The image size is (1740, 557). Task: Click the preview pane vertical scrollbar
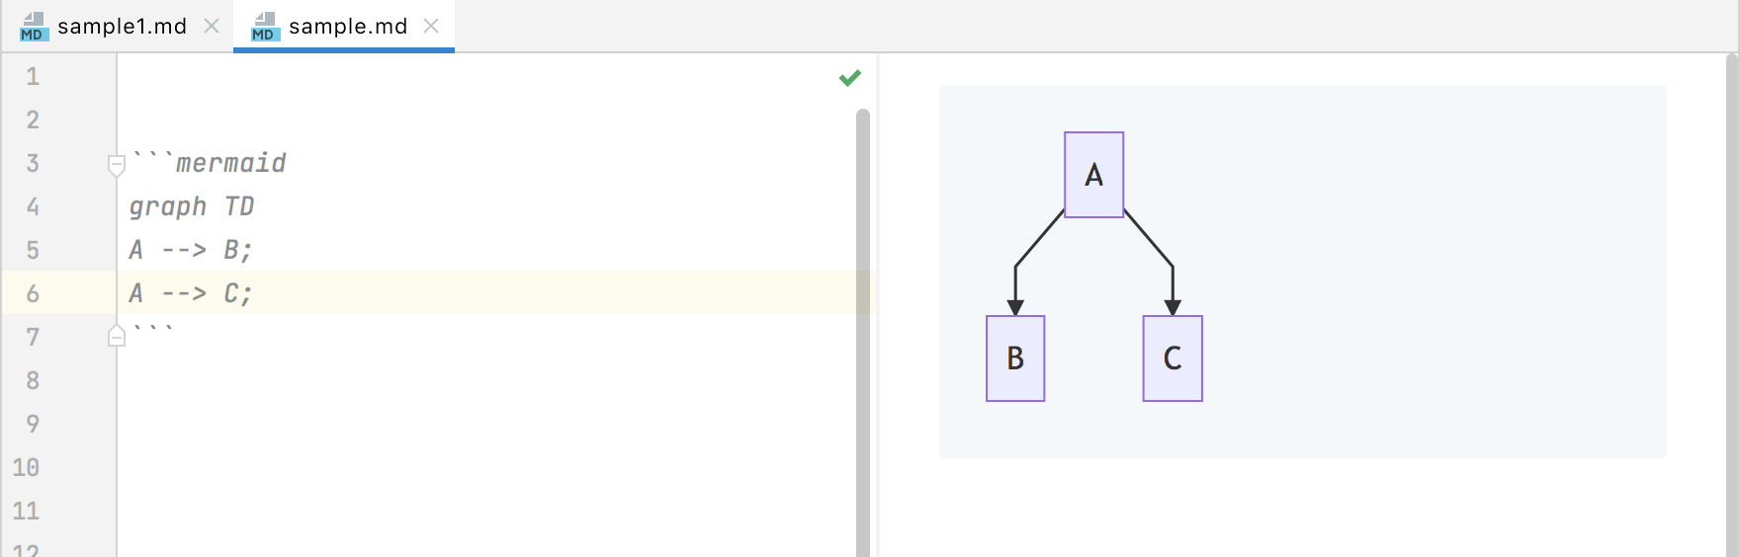click(1732, 305)
